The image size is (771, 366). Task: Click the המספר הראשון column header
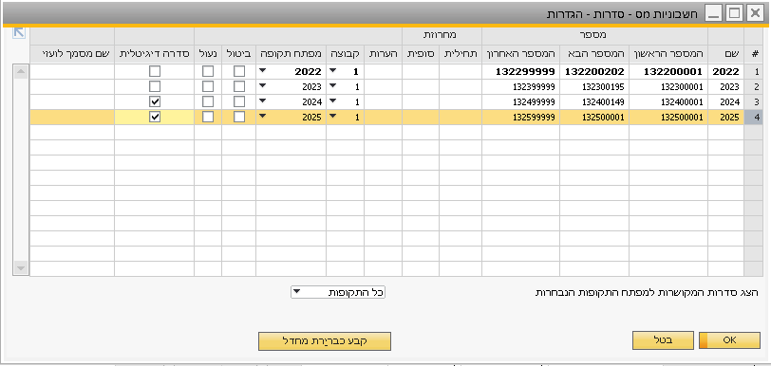(x=668, y=54)
